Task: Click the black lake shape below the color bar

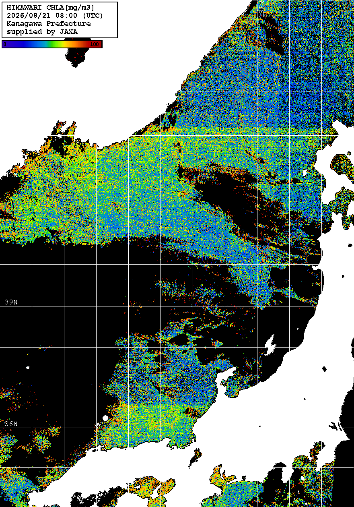Action: click(x=76, y=56)
